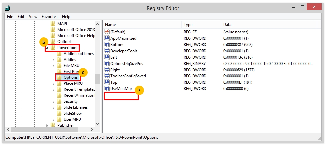Click the Slide Libraries folder icon
Screen dimensions: 326x146
click(59, 107)
